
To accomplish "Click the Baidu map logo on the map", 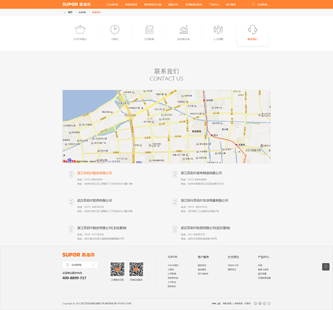I will [x=69, y=161].
